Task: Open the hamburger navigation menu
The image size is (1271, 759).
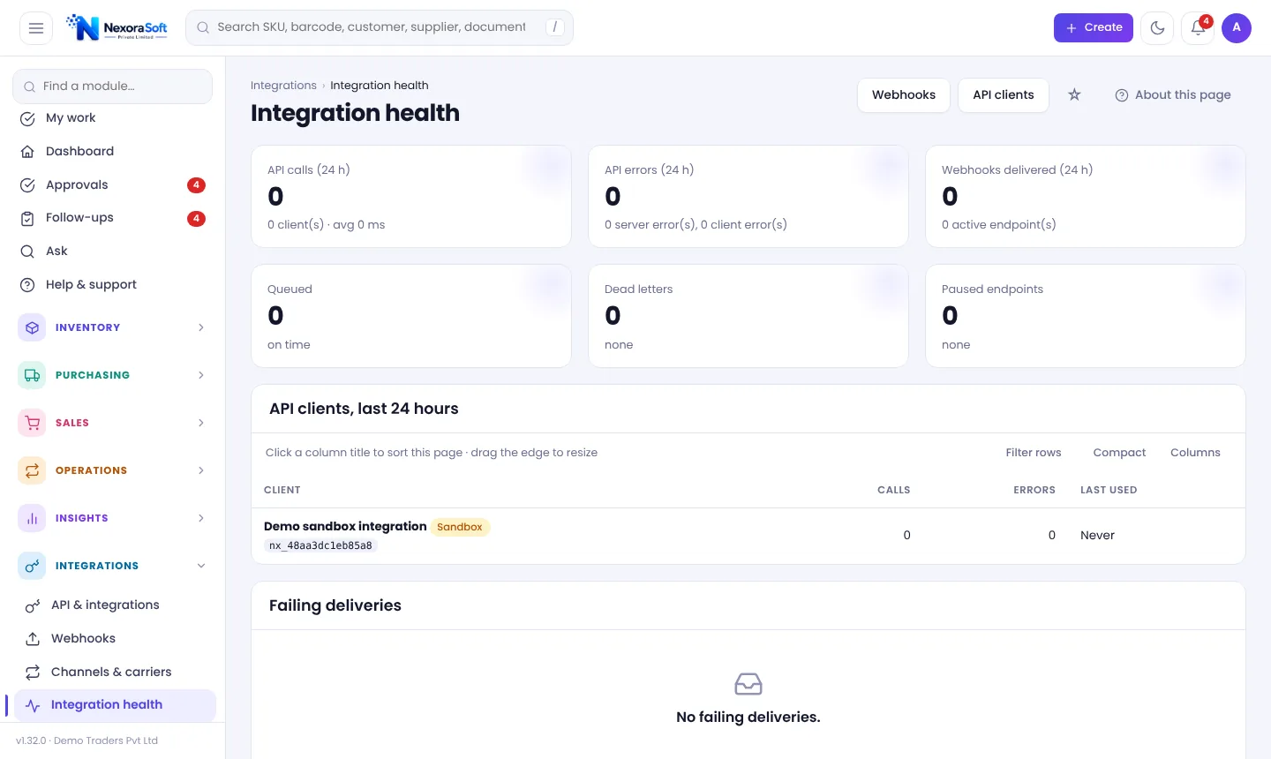Action: (x=36, y=28)
